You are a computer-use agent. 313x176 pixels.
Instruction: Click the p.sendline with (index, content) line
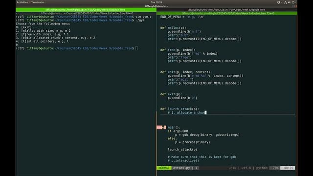[x=205, y=76]
